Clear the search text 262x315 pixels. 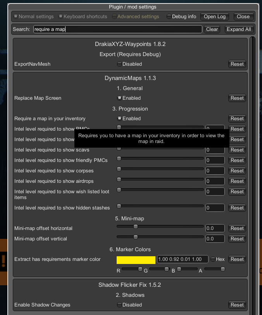pos(212,29)
